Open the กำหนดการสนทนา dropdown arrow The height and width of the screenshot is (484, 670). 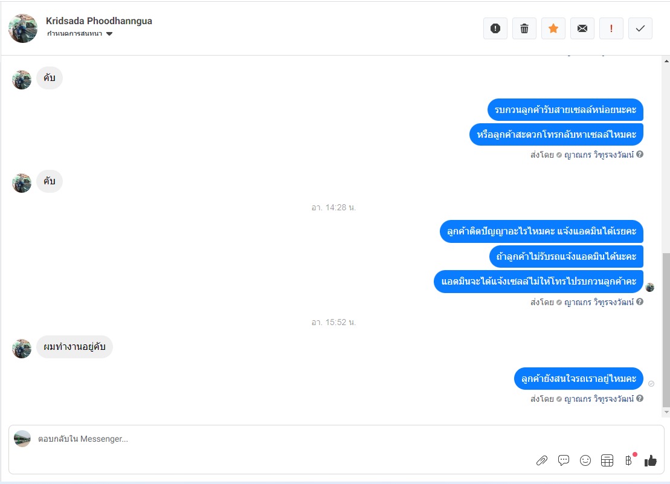(109, 34)
